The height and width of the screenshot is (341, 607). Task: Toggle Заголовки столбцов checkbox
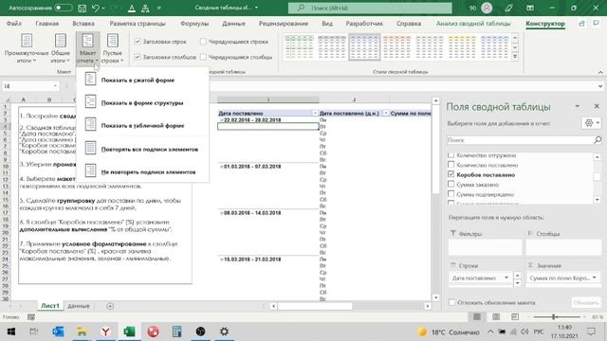click(138, 57)
